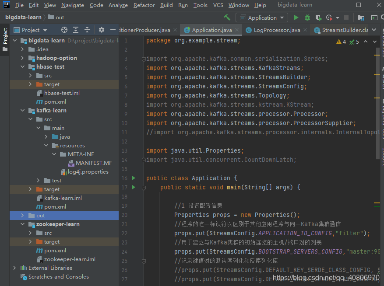Click the typo check indicator showing 5

point(354,42)
